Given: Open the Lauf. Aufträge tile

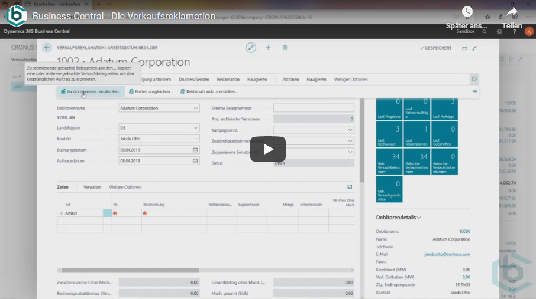Looking at the screenshot, I should tap(444, 109).
